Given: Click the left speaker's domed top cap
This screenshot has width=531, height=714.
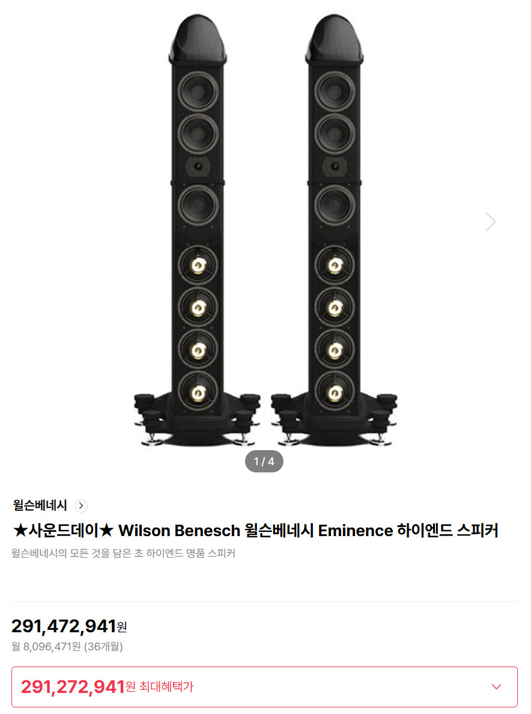Looking at the screenshot, I should tap(198, 38).
